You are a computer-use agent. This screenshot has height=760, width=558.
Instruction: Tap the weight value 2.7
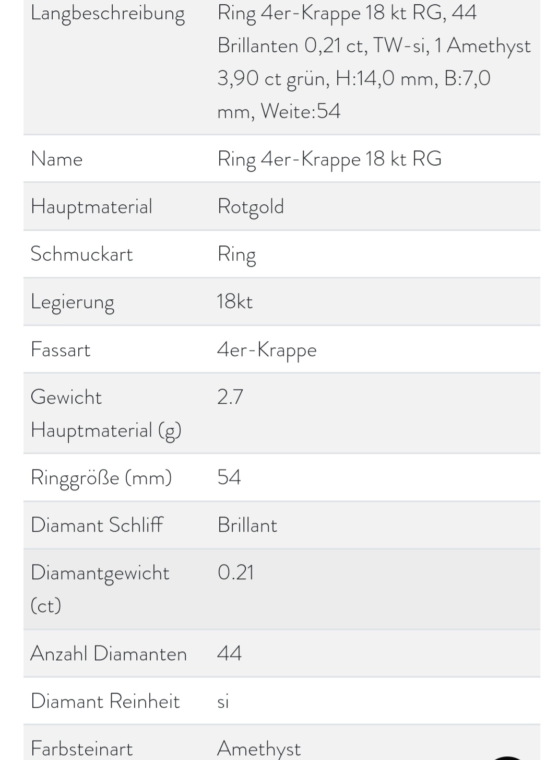(x=230, y=397)
